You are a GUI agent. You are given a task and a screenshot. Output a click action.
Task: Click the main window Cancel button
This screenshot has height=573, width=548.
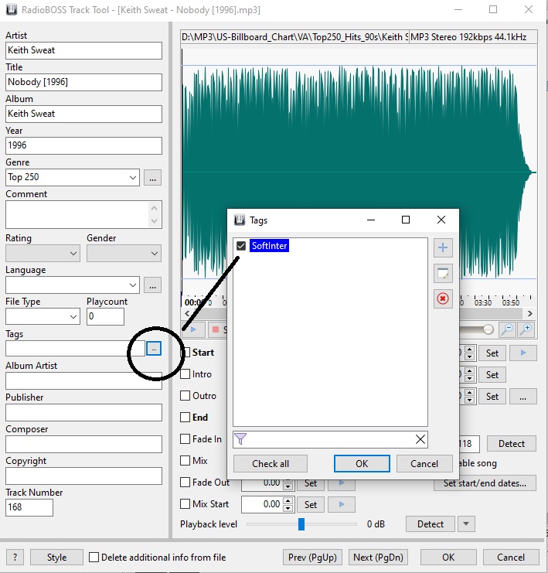[x=511, y=558]
